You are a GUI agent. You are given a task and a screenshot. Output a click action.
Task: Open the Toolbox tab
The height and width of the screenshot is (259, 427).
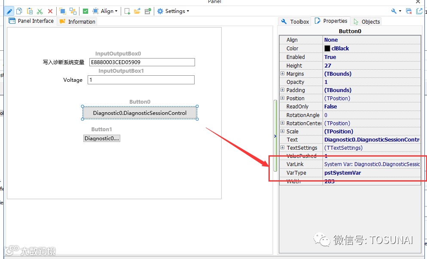tap(295, 22)
